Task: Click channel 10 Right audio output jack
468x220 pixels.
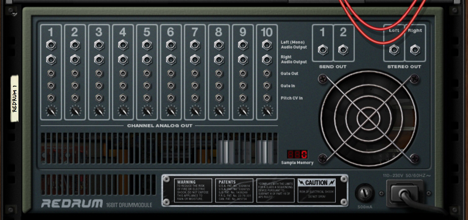Action: coord(267,59)
